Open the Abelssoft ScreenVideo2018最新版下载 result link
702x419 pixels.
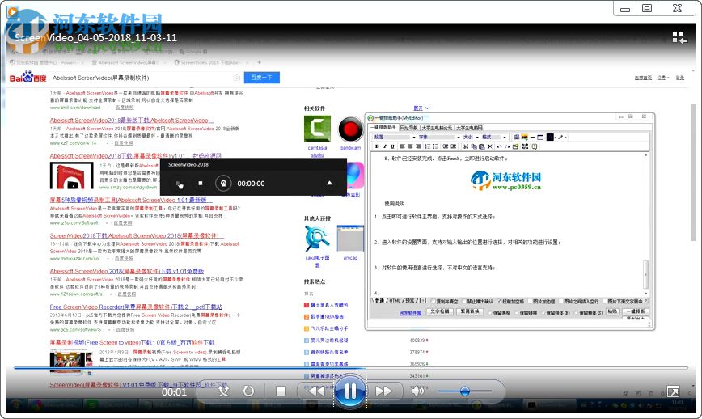click(131, 120)
